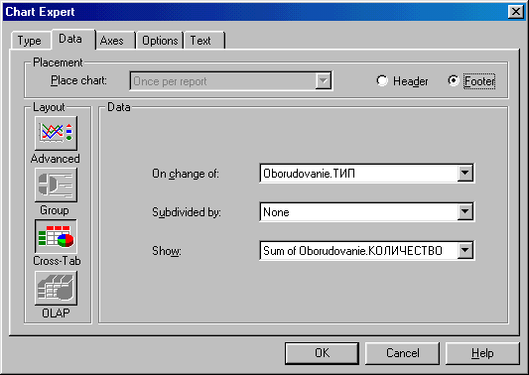Click the Show label
This screenshot has width=529, height=375.
(x=167, y=251)
